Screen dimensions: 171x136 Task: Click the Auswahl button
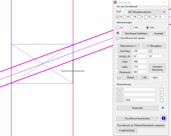(x=159, y=33)
